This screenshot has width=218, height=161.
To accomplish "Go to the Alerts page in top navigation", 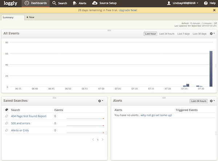I will click(x=80, y=3).
